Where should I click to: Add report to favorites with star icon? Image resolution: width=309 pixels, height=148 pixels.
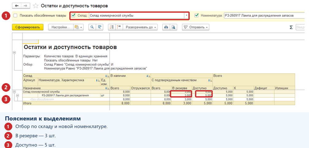[36, 6]
